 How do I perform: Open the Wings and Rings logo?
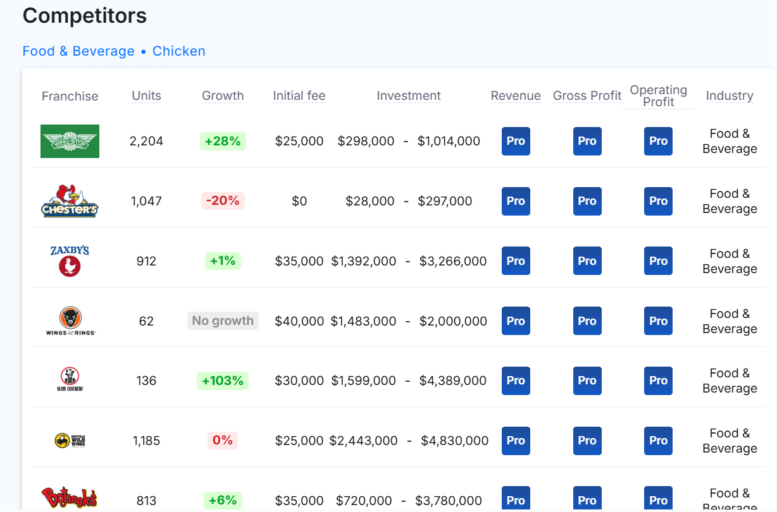70,321
